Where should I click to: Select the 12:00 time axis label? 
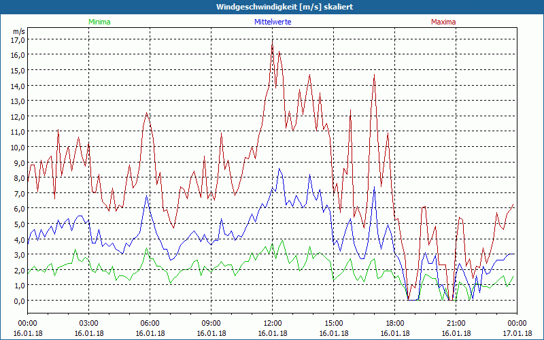tap(272, 322)
